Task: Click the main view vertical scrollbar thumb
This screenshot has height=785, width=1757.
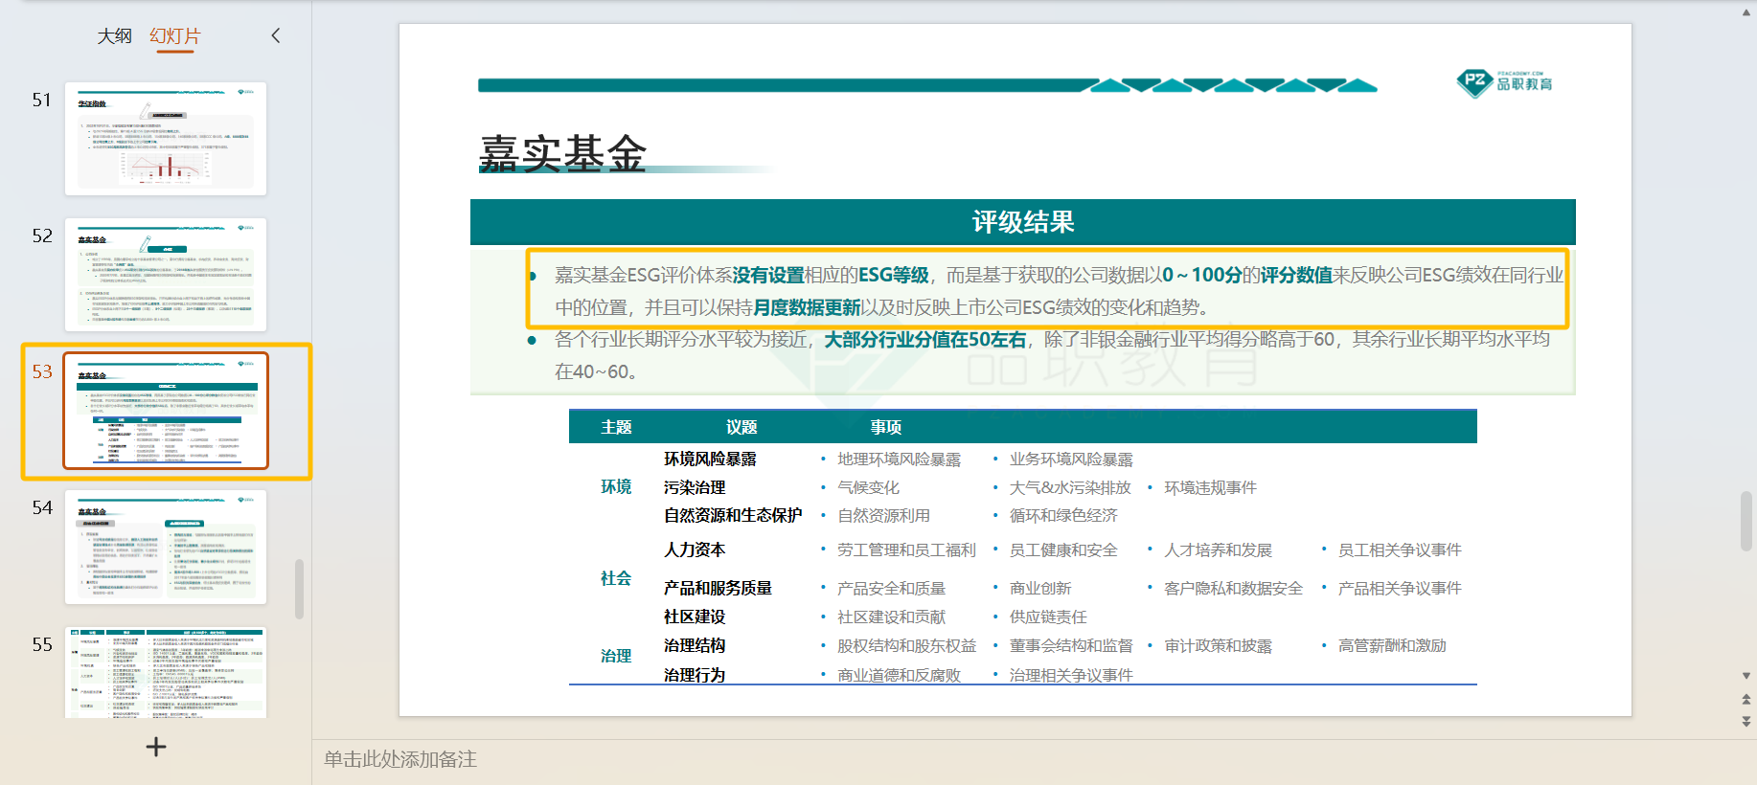Action: pyautogui.click(x=1746, y=521)
